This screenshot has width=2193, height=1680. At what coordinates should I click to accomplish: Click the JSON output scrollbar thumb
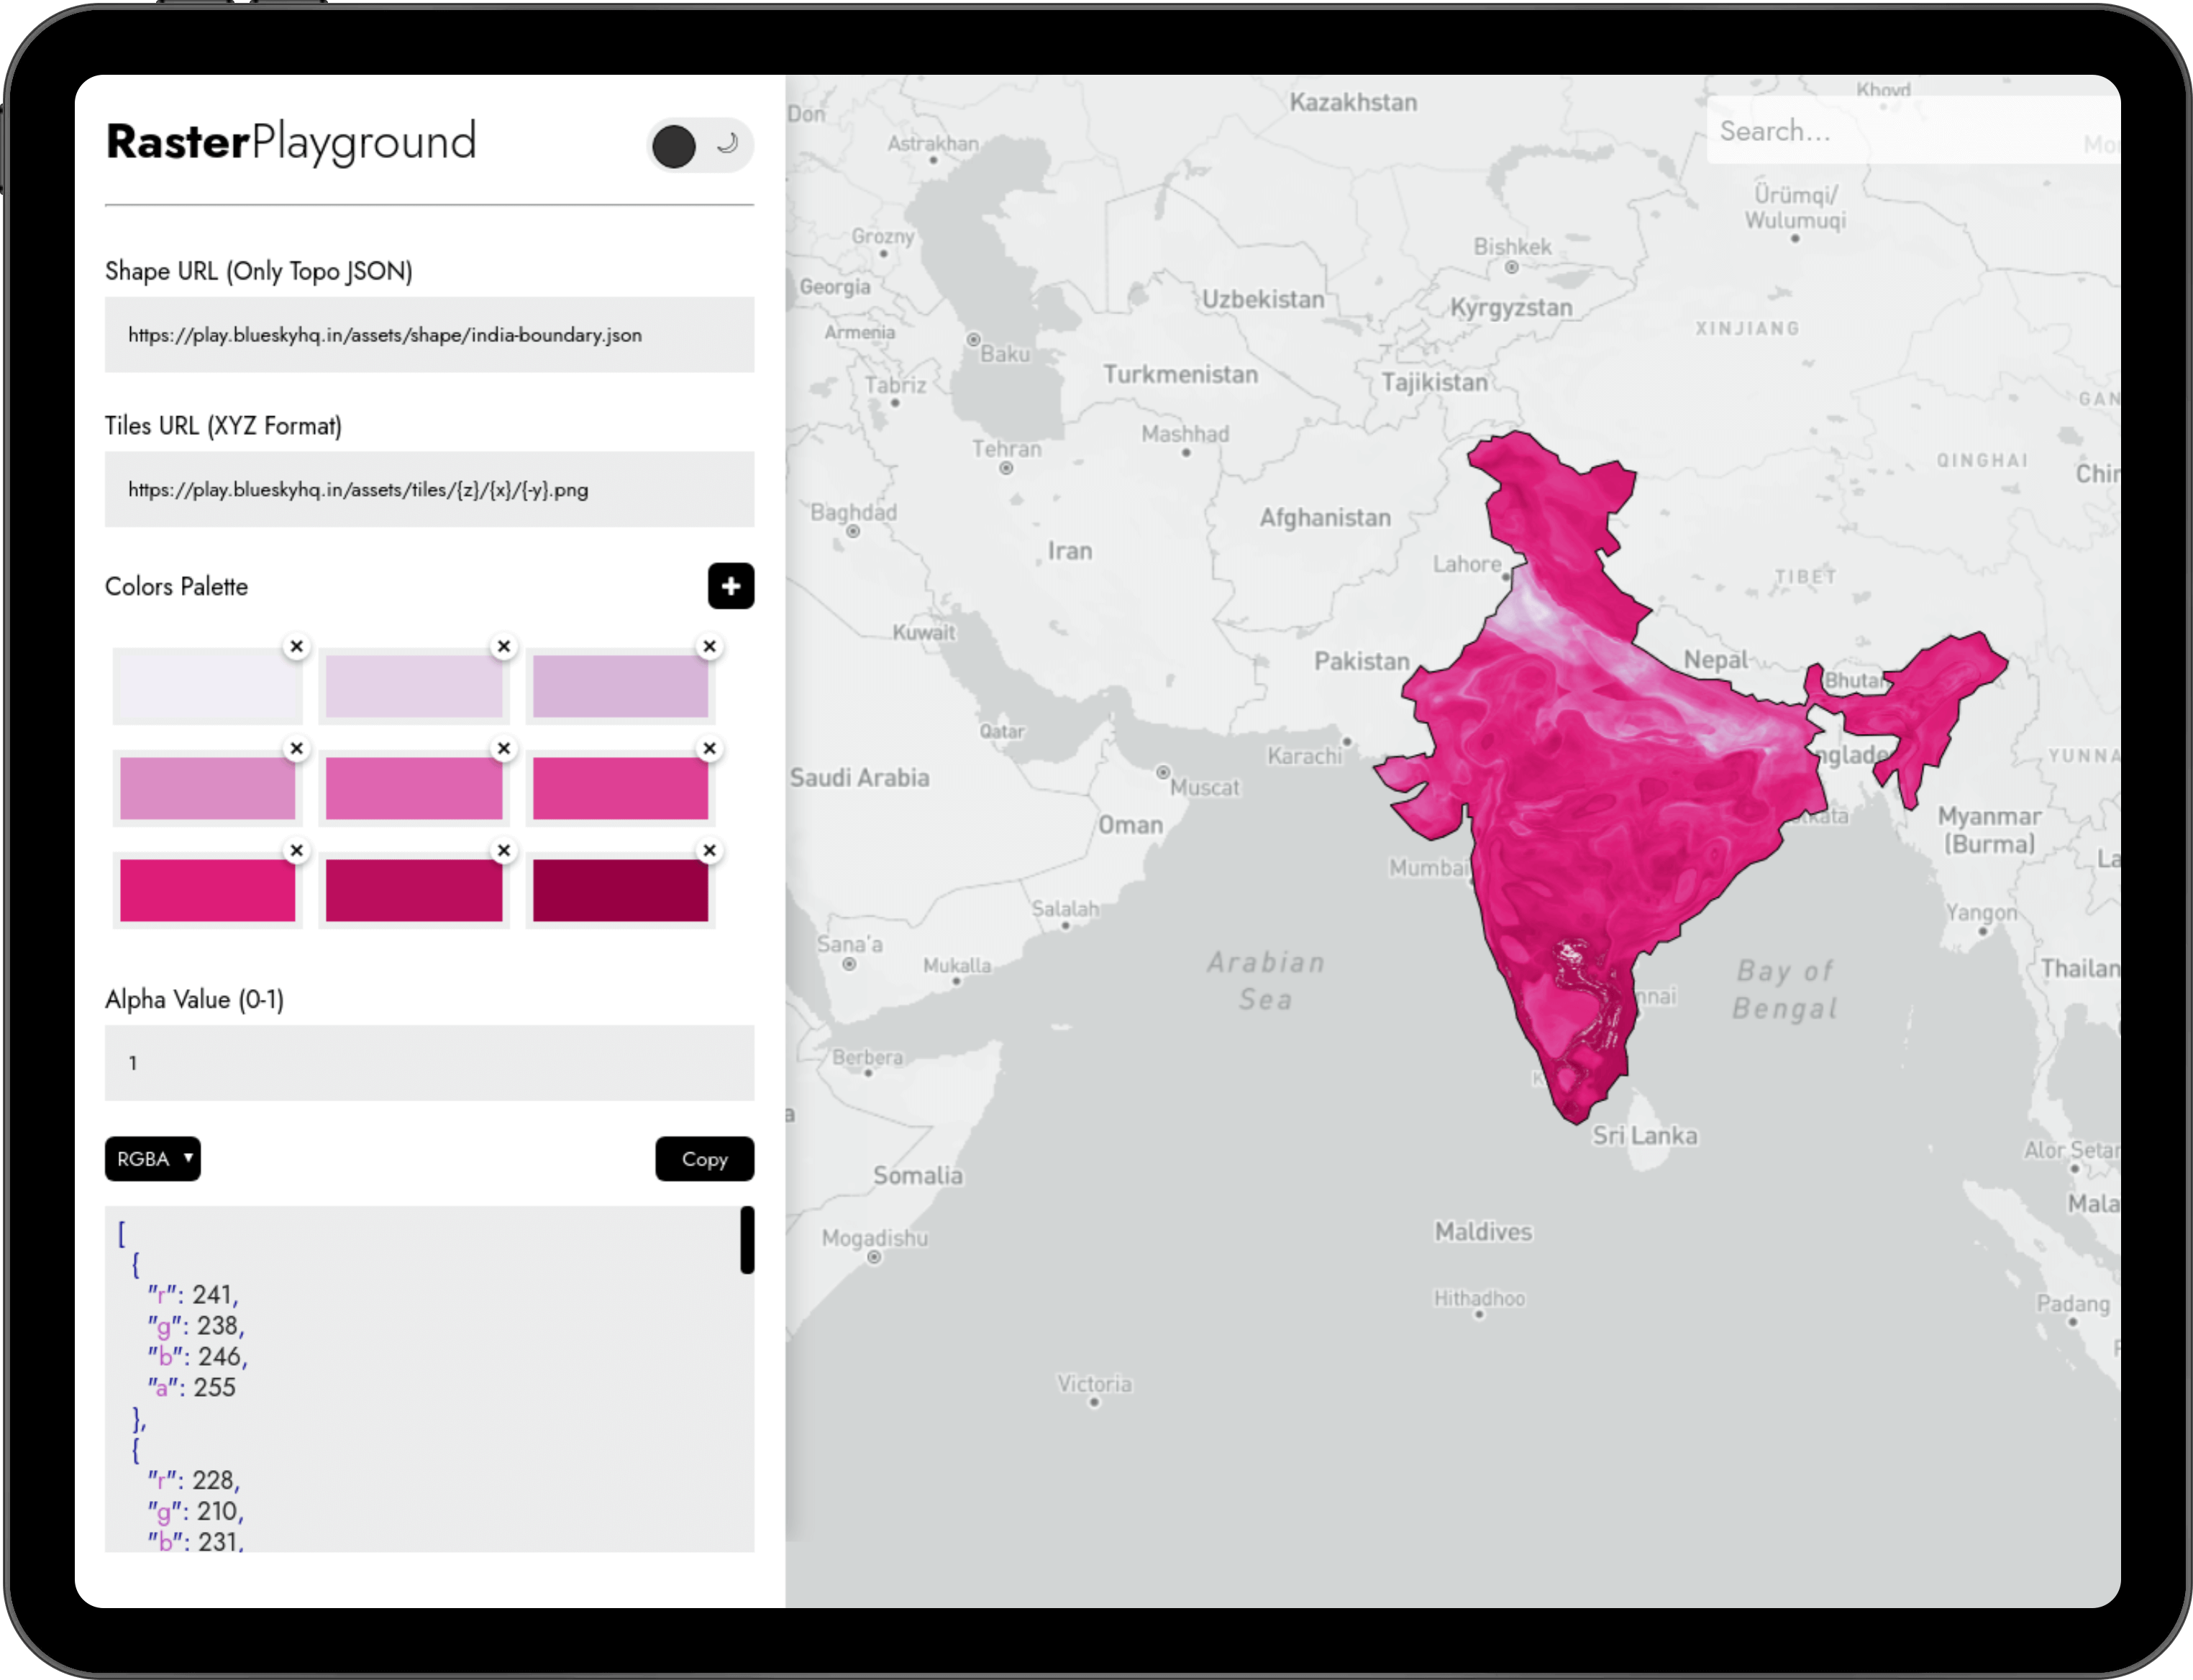click(x=747, y=1240)
